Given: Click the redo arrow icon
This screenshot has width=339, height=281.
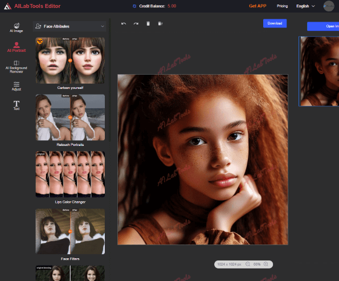Looking at the screenshot, I should pyautogui.click(x=136, y=23).
